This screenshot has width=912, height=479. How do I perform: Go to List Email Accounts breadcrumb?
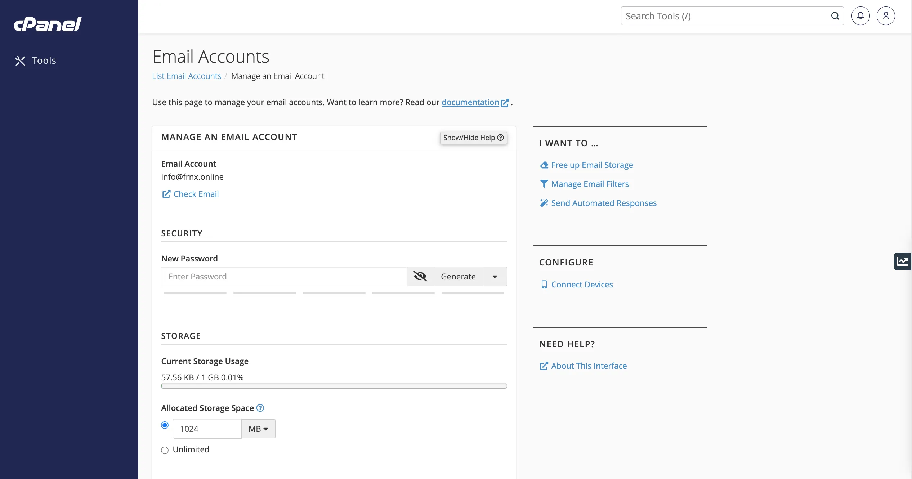187,76
